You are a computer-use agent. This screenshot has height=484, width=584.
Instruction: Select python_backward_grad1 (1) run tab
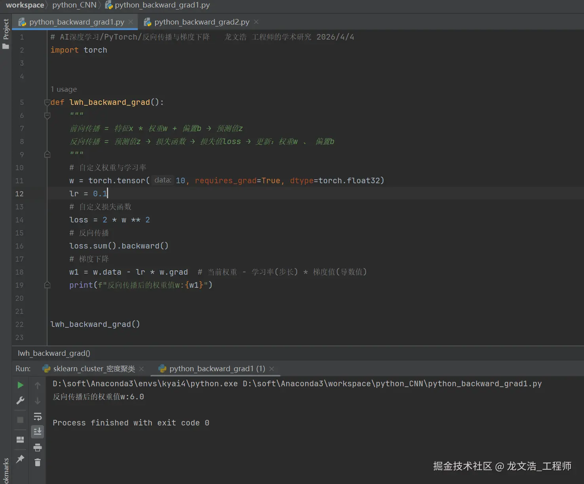click(217, 369)
